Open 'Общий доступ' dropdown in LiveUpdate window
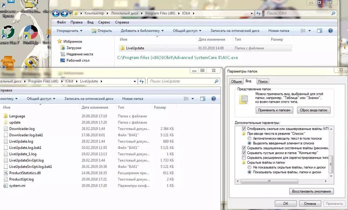This screenshot has height=210, width=348. click(x=41, y=99)
